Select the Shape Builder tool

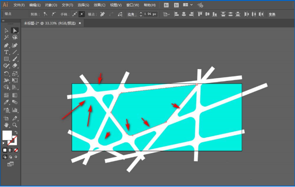click(6, 87)
